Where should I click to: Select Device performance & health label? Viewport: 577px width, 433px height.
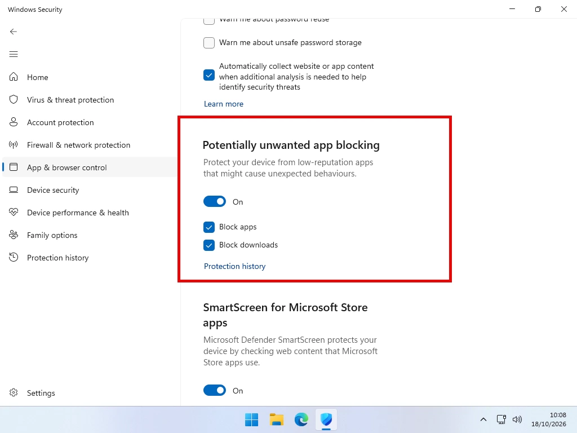point(78,213)
